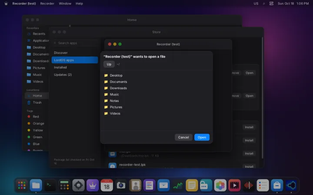Open the fractal app at the dock's end

(291, 185)
